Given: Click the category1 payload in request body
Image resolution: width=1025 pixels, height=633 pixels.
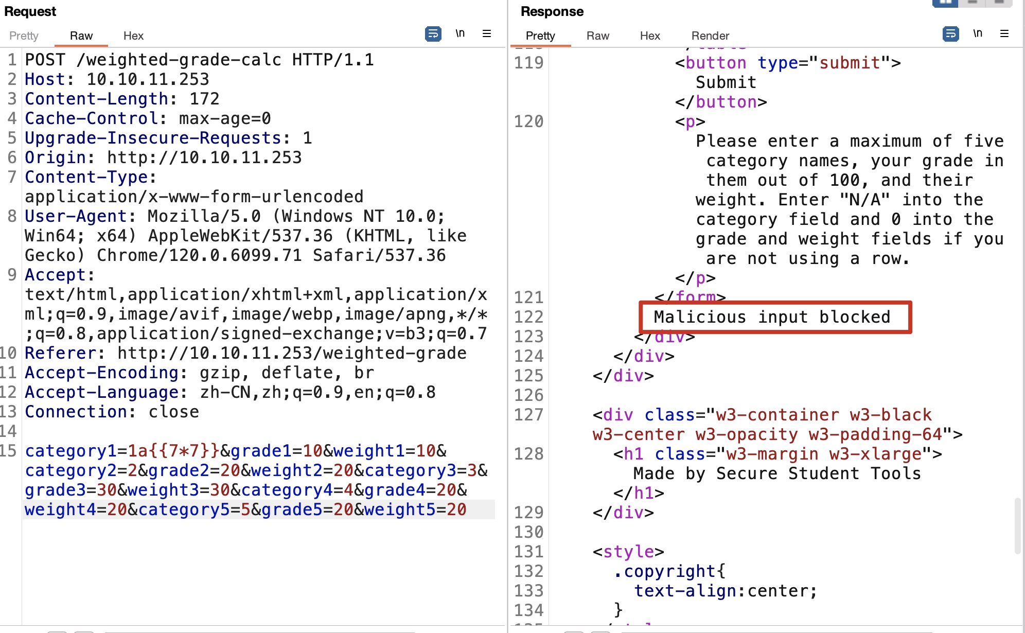Looking at the screenshot, I should [x=174, y=451].
